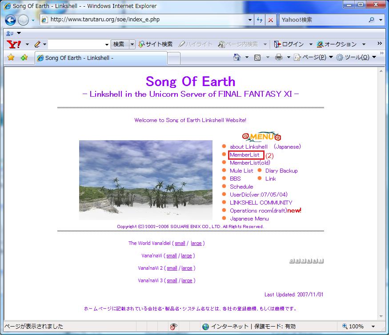Click the Stop loading X icon
Screen dimensions: 389x335
270,20
